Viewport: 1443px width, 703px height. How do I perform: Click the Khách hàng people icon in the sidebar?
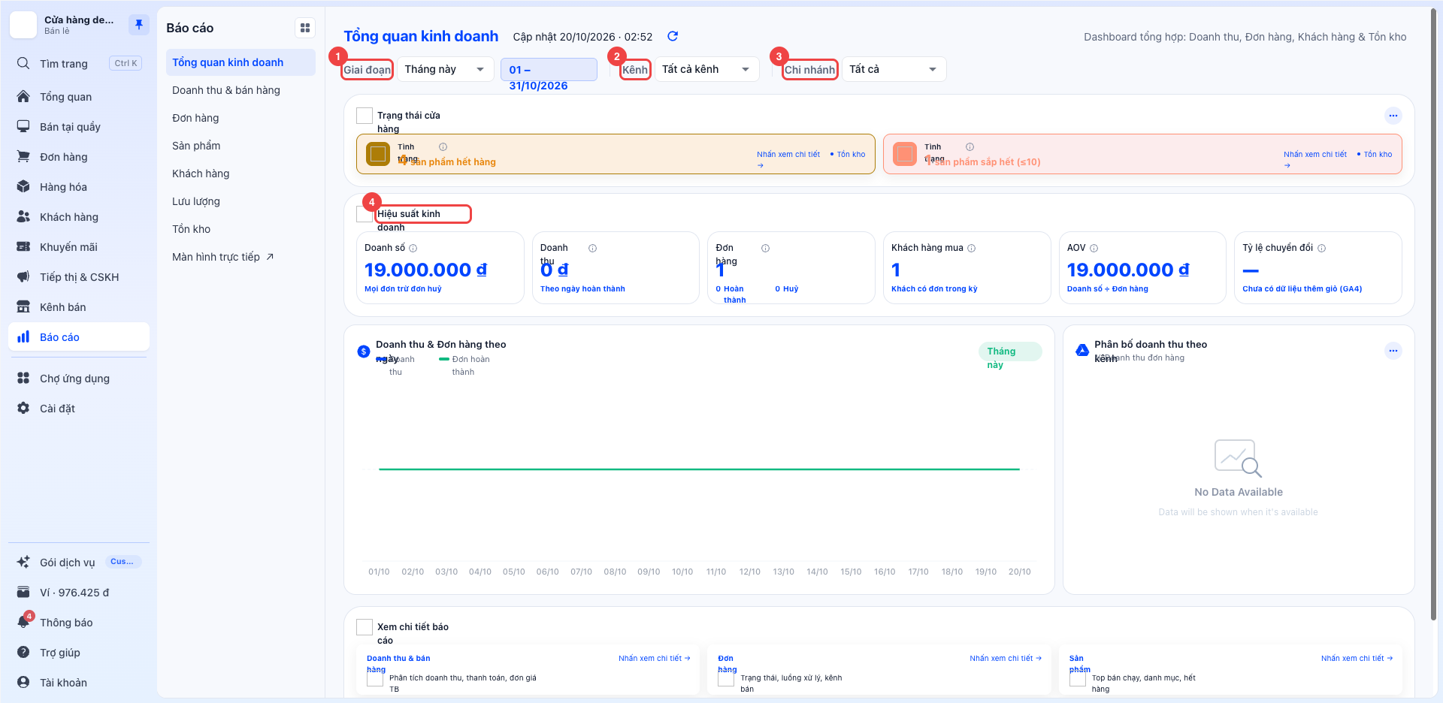pyautogui.click(x=23, y=216)
